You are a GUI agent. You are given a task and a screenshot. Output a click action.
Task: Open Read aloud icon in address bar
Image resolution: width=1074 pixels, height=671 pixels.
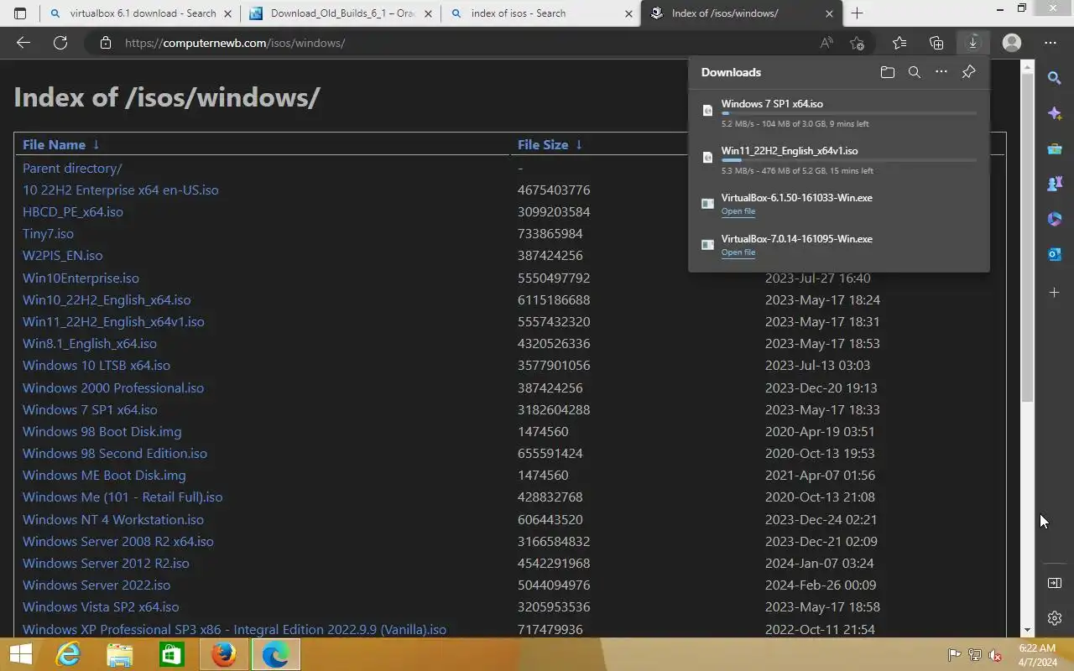[x=826, y=43]
